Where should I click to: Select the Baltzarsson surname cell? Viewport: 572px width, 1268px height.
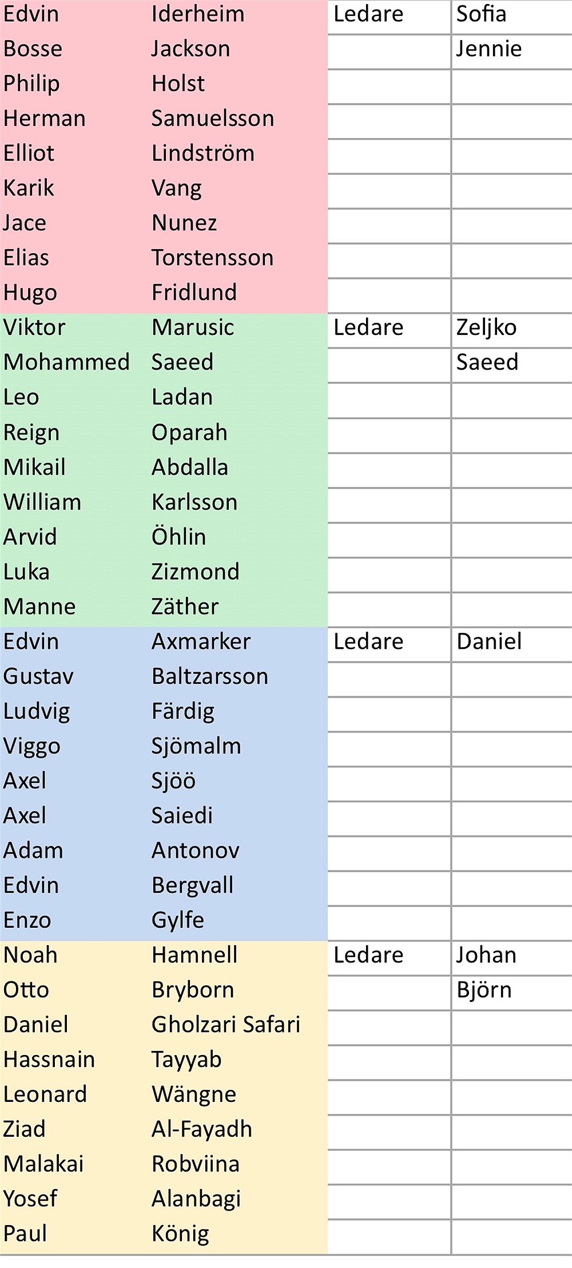[x=210, y=676]
